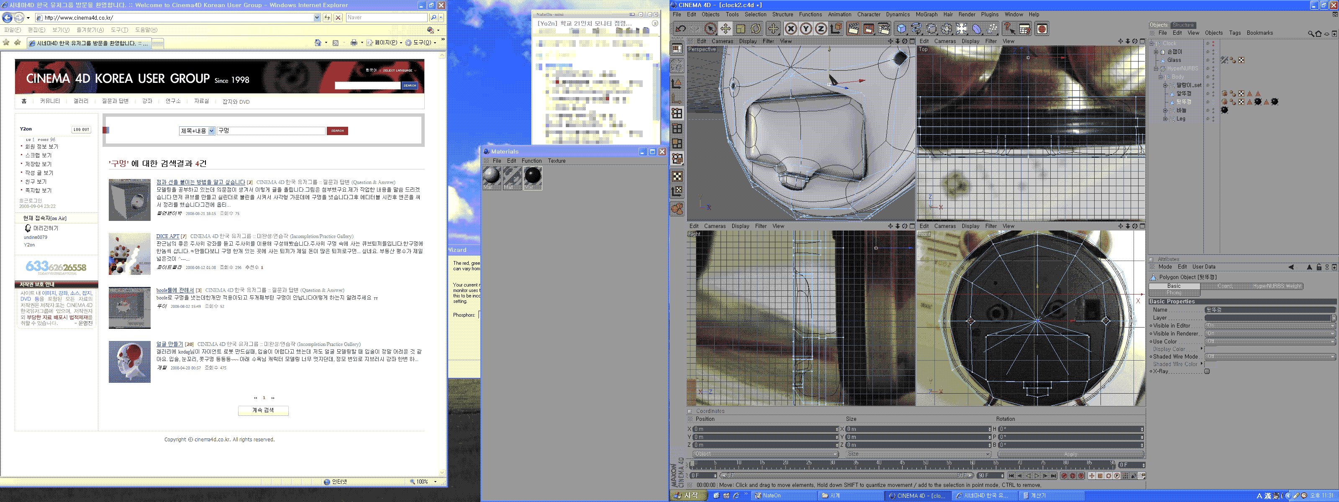Click the red globe icon in toolbar
The width and height of the screenshot is (1339, 502).
tap(1042, 28)
